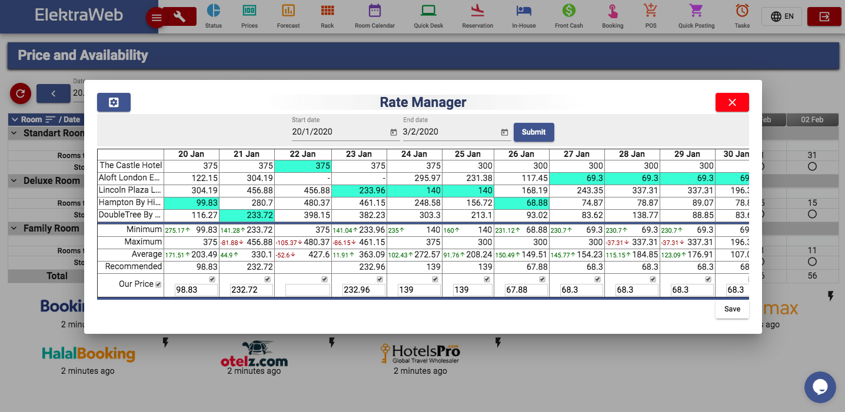845x412 pixels.
Task: Open the chat support bubble
Action: [820, 387]
